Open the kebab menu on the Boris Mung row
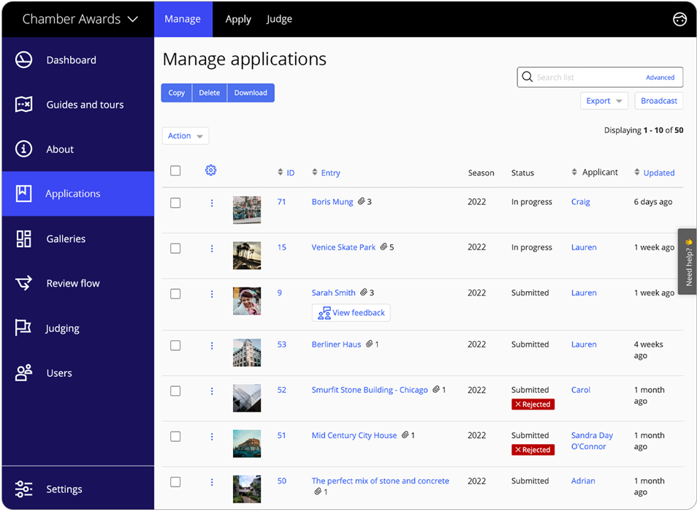 [212, 203]
